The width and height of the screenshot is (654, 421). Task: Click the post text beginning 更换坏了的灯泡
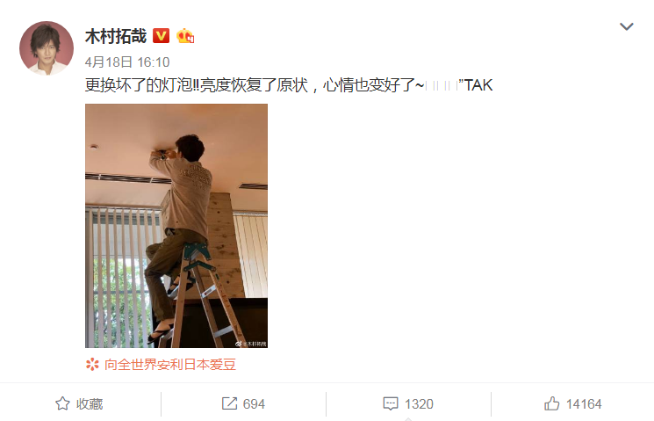[x=289, y=85]
